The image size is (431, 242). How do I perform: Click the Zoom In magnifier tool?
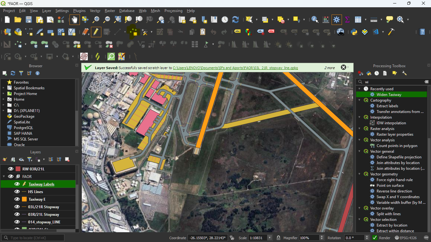click(x=96, y=20)
